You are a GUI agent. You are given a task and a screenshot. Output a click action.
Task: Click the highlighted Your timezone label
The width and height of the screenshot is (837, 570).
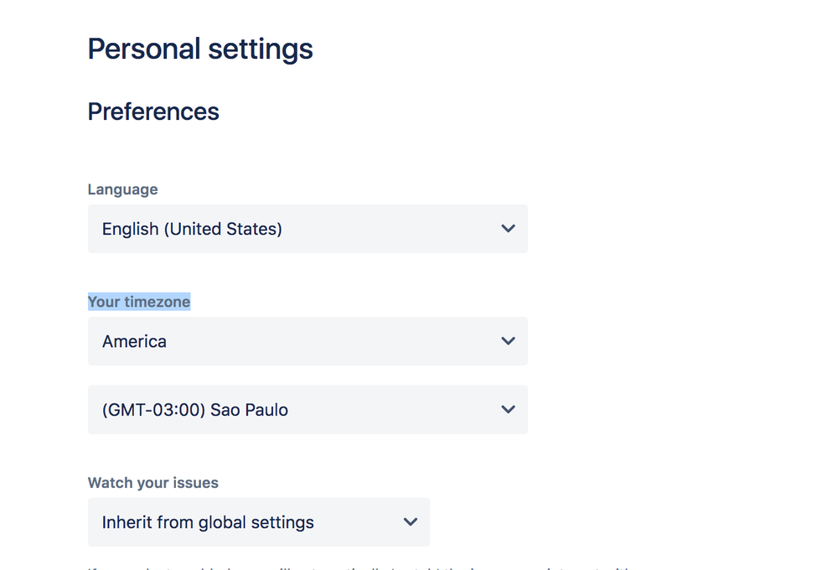pos(139,301)
